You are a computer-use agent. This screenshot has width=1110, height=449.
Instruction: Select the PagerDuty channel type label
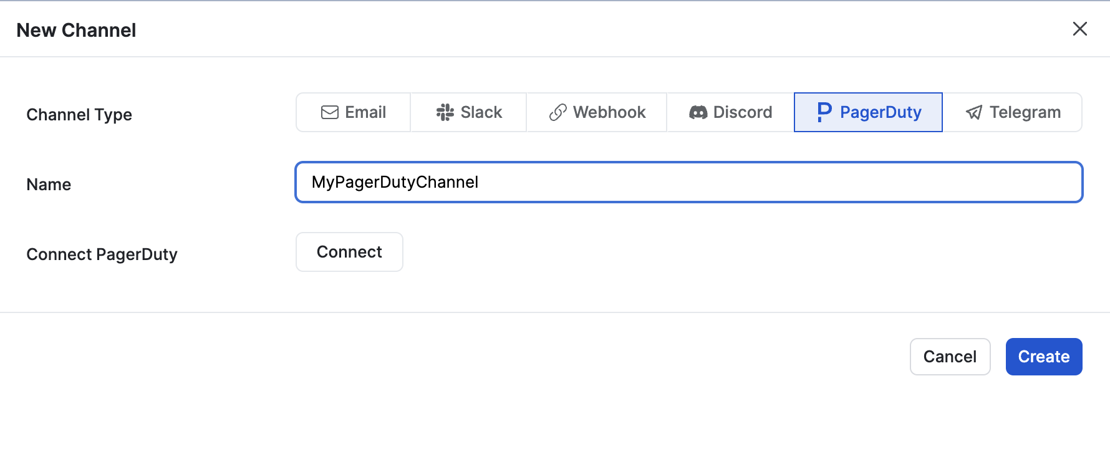(x=881, y=112)
